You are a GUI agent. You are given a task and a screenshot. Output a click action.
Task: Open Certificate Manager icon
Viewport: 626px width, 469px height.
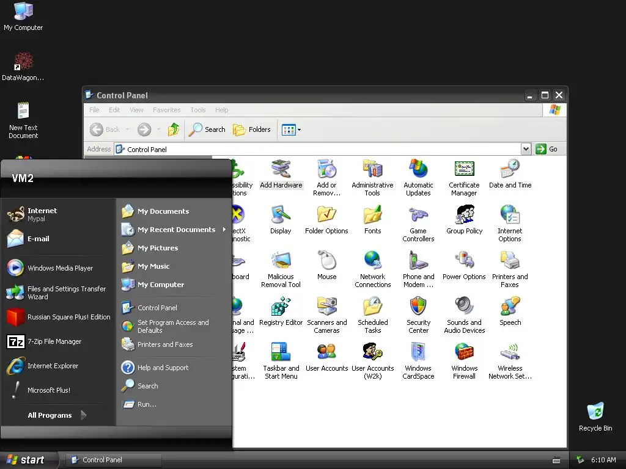point(464,178)
